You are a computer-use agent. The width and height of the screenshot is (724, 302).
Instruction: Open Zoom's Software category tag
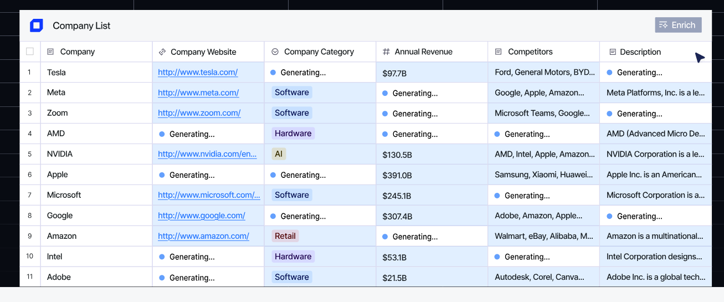coord(292,113)
